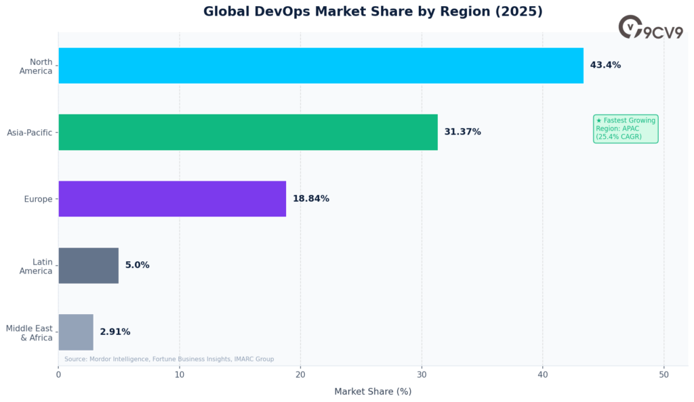
Task: Click the North America cyan bar
Action: [321, 66]
